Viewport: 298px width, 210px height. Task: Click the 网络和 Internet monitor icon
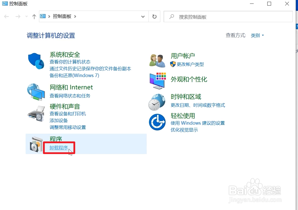[36, 91]
